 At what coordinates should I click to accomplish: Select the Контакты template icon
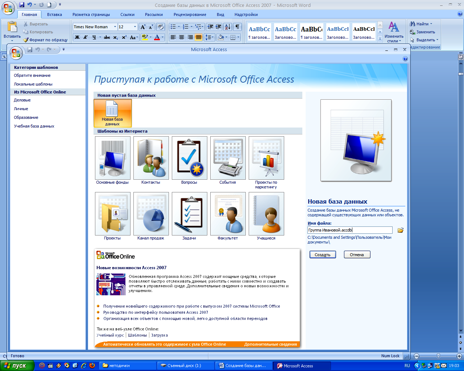pos(151,158)
